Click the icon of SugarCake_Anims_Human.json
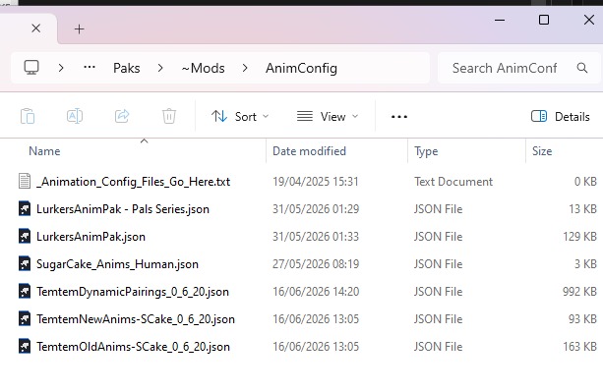This screenshot has width=603, height=392. point(25,263)
